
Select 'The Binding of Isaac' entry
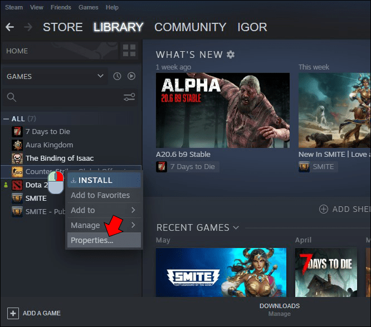point(60,158)
